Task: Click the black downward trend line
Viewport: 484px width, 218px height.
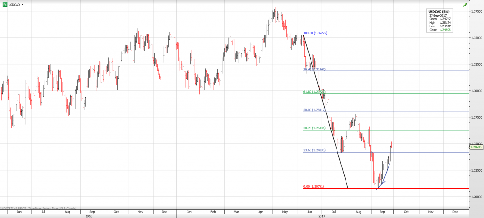Action: click(x=326, y=112)
